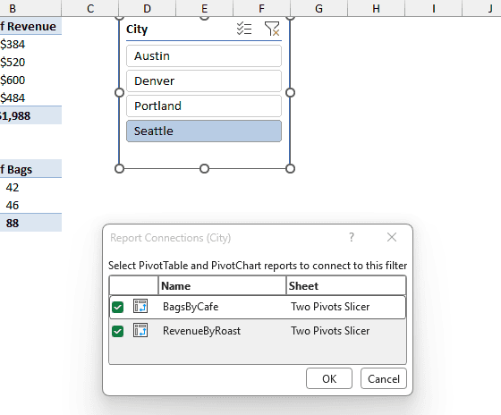Screen dimensions: 501x415
Task: Click the $520 revenue cell
Action: click(30, 62)
